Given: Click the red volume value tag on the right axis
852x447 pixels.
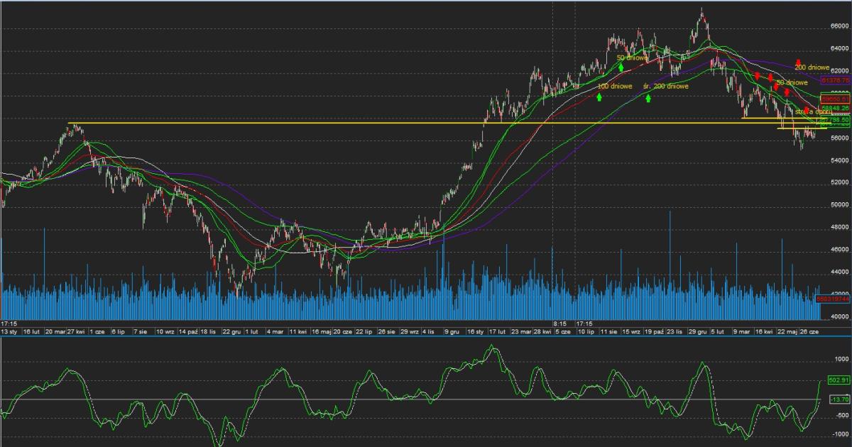Looking at the screenshot, I should point(834,299).
